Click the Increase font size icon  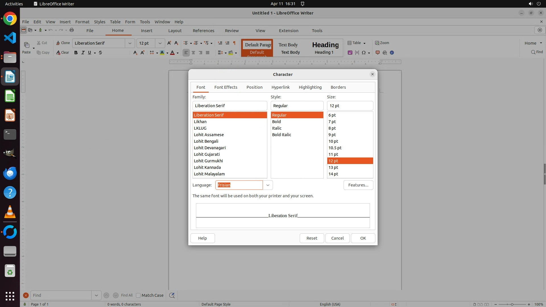coord(169,43)
